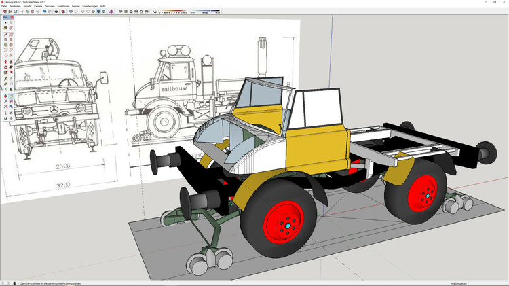Activate the Tape Measure tool

coord(5,79)
